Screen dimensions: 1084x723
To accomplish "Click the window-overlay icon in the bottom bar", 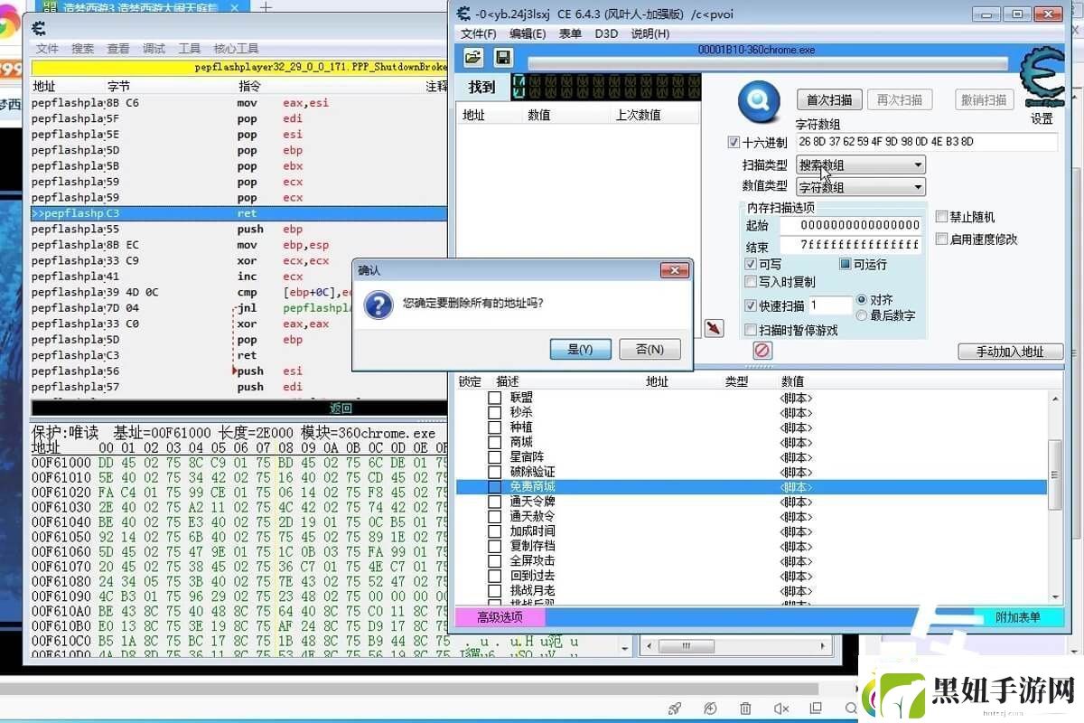I will pyautogui.click(x=816, y=709).
